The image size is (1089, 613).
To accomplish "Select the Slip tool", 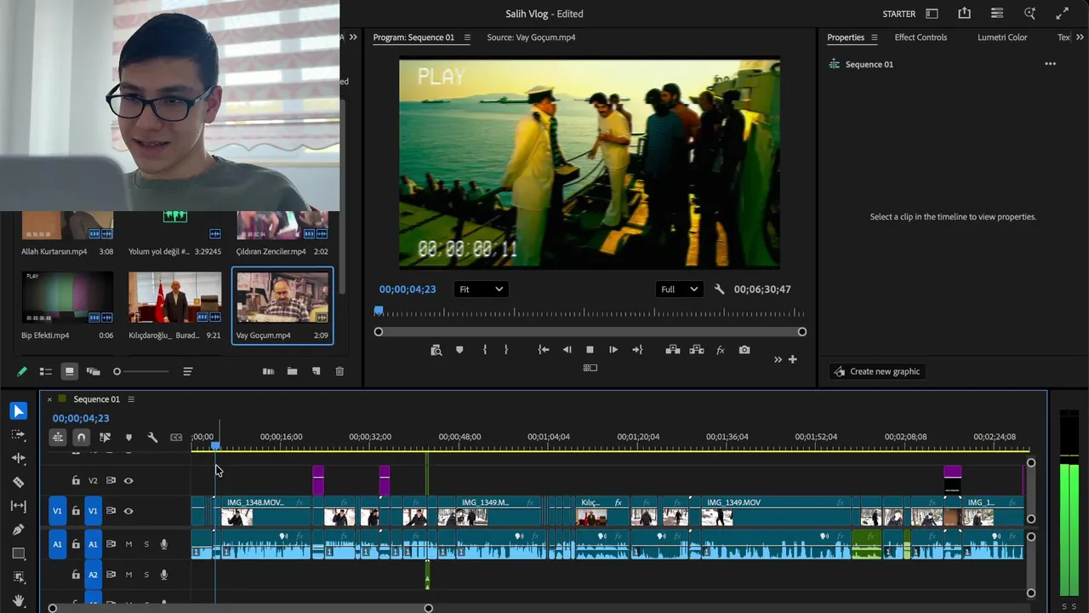I will 19,506.
